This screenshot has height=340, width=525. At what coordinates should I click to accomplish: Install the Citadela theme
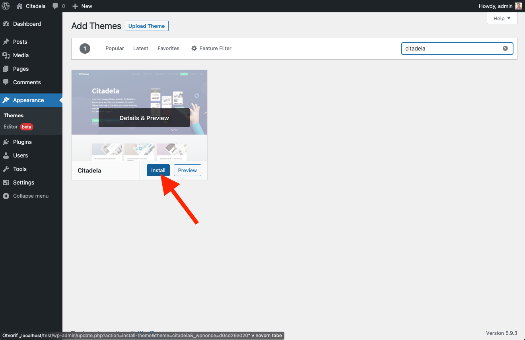click(x=158, y=170)
